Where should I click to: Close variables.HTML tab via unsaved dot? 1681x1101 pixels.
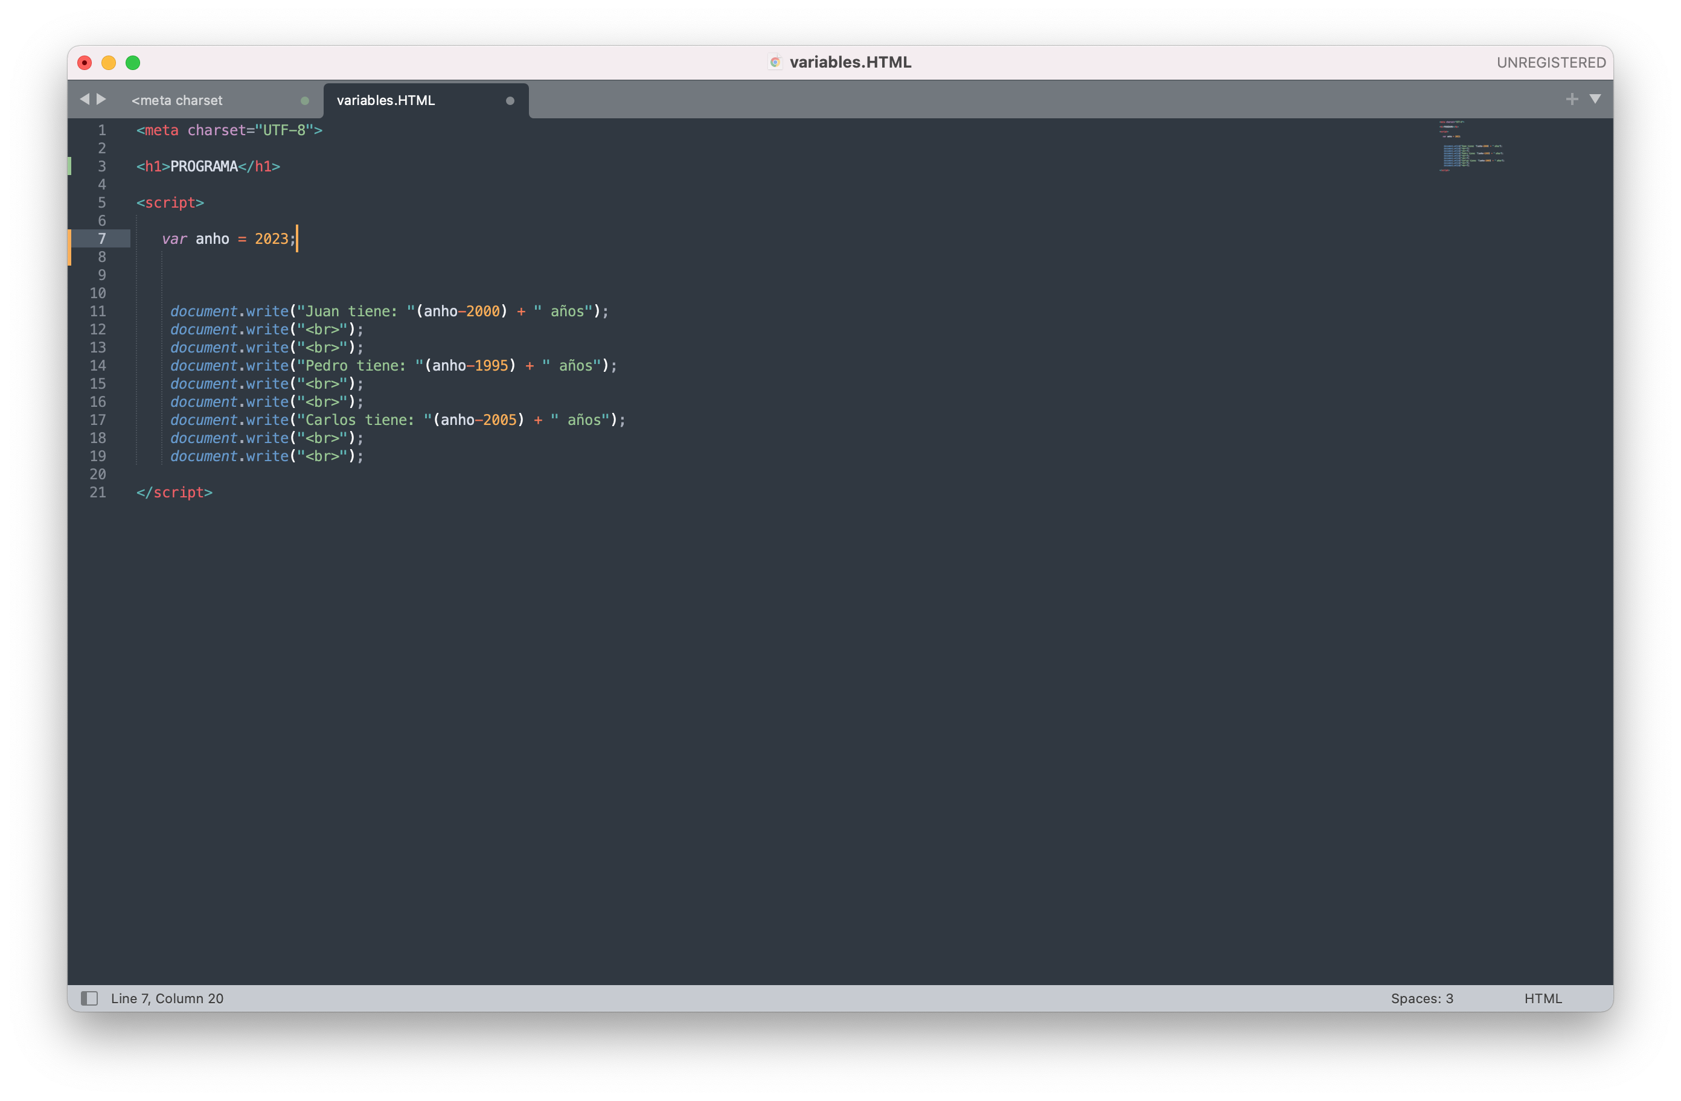510,100
